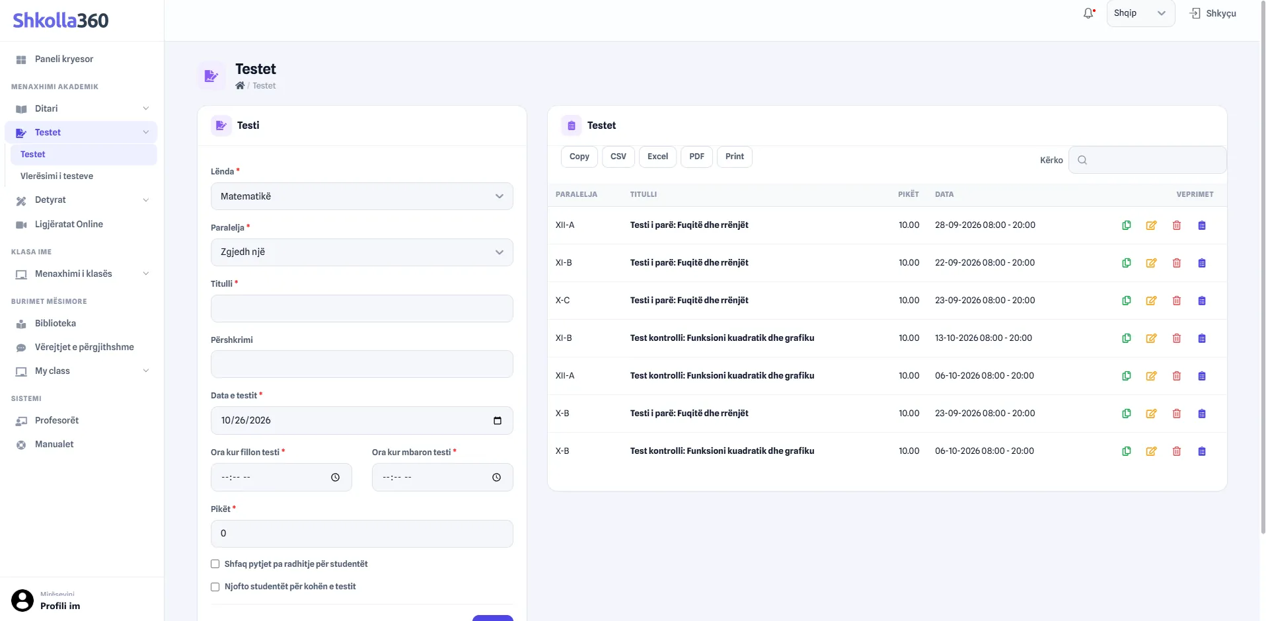Focus the Kërko search field

click(1148, 160)
